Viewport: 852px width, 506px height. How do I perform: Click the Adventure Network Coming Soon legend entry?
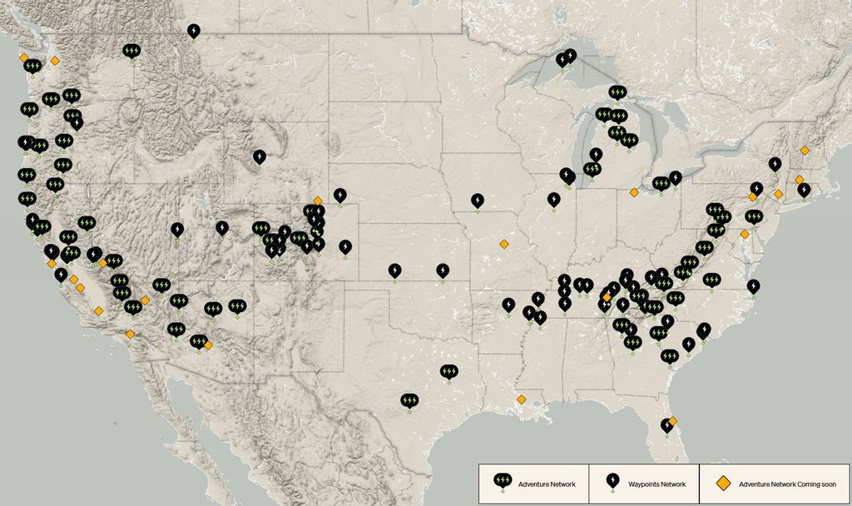coord(774,484)
